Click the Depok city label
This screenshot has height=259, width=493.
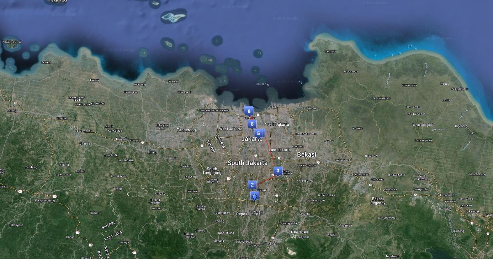tap(242, 214)
